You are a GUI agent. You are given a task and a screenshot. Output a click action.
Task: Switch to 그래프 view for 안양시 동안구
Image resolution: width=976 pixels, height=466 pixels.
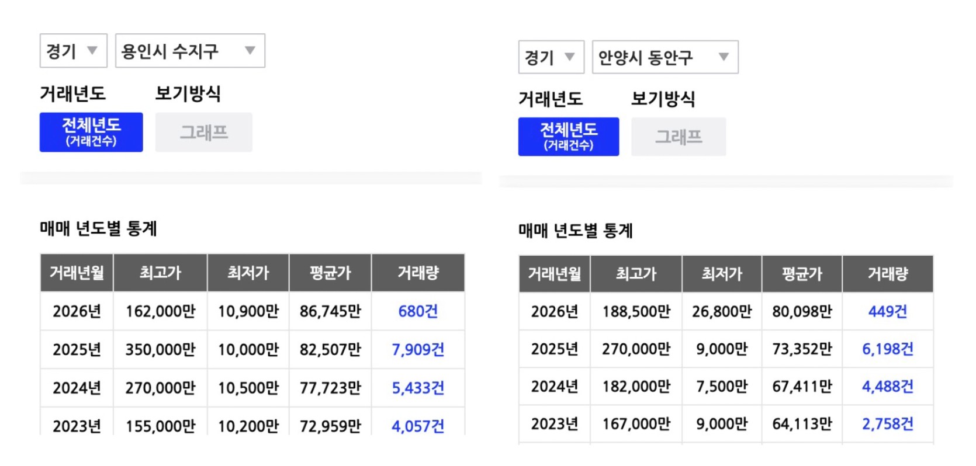point(678,137)
